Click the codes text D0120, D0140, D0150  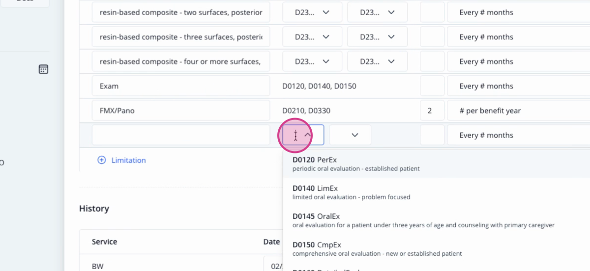pyautogui.click(x=319, y=86)
